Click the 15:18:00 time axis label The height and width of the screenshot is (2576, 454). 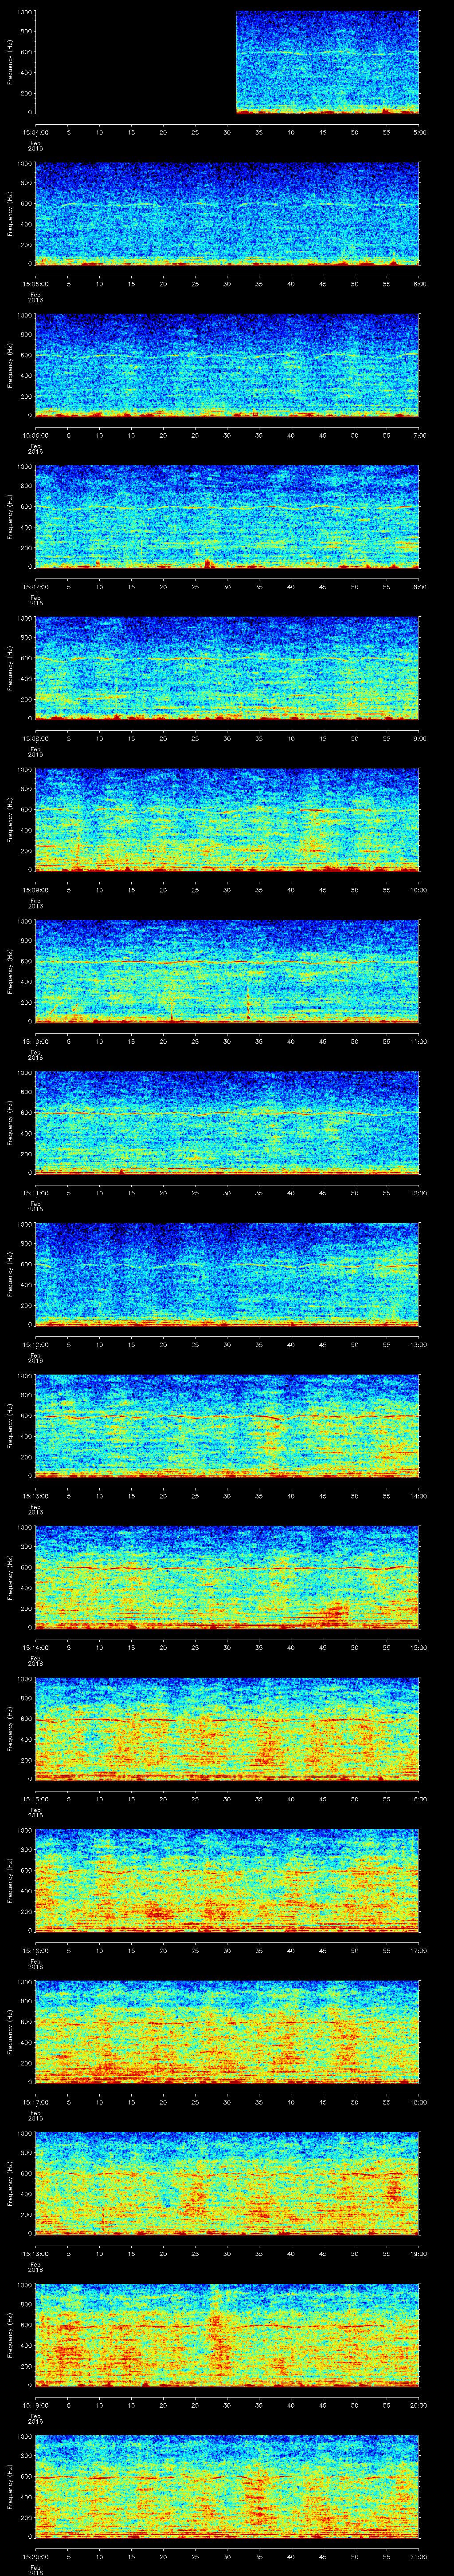pyautogui.click(x=35, y=2253)
